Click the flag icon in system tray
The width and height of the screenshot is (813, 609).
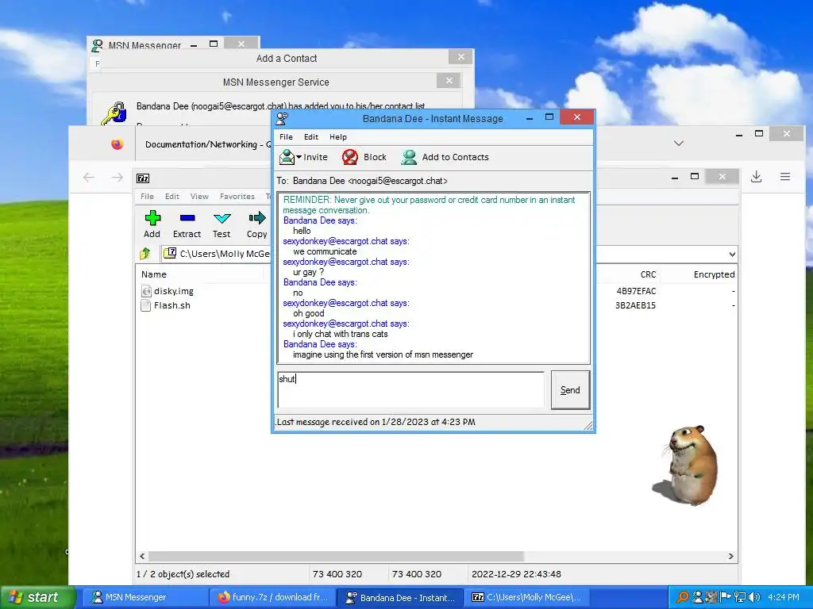tap(726, 597)
